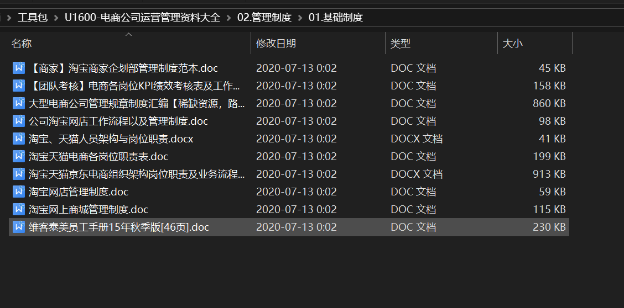Click the 45 KB size cell
The height and width of the screenshot is (308, 624).
tap(552, 68)
